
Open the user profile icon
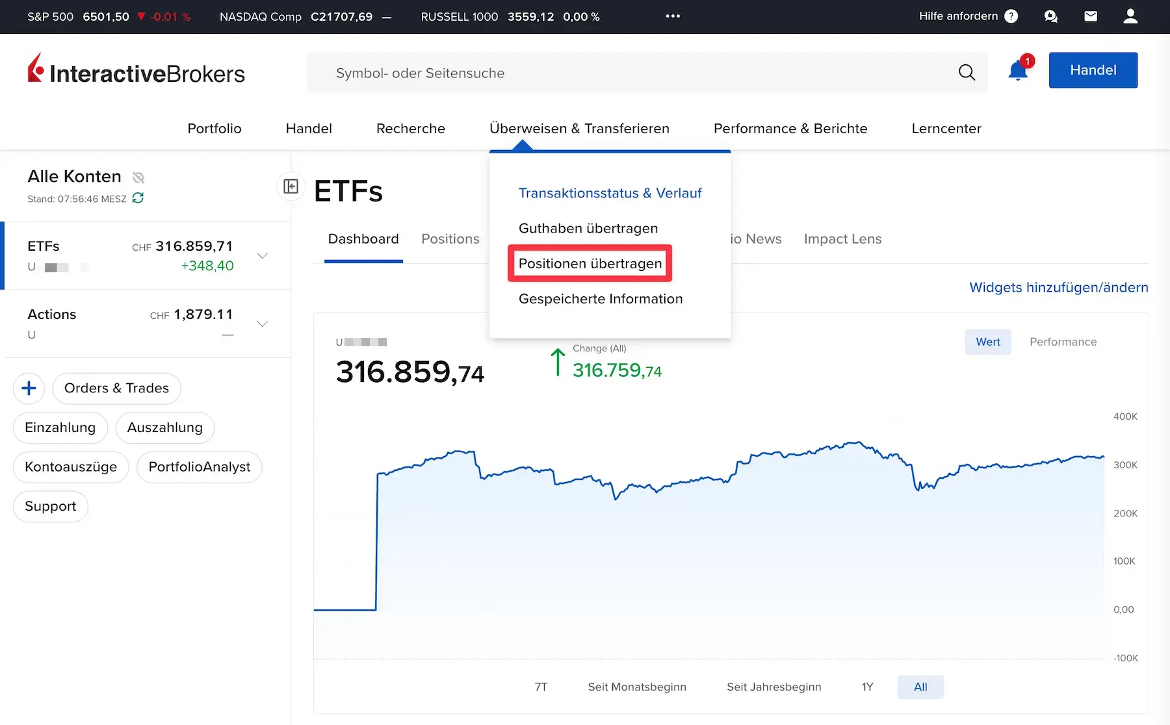(1130, 16)
